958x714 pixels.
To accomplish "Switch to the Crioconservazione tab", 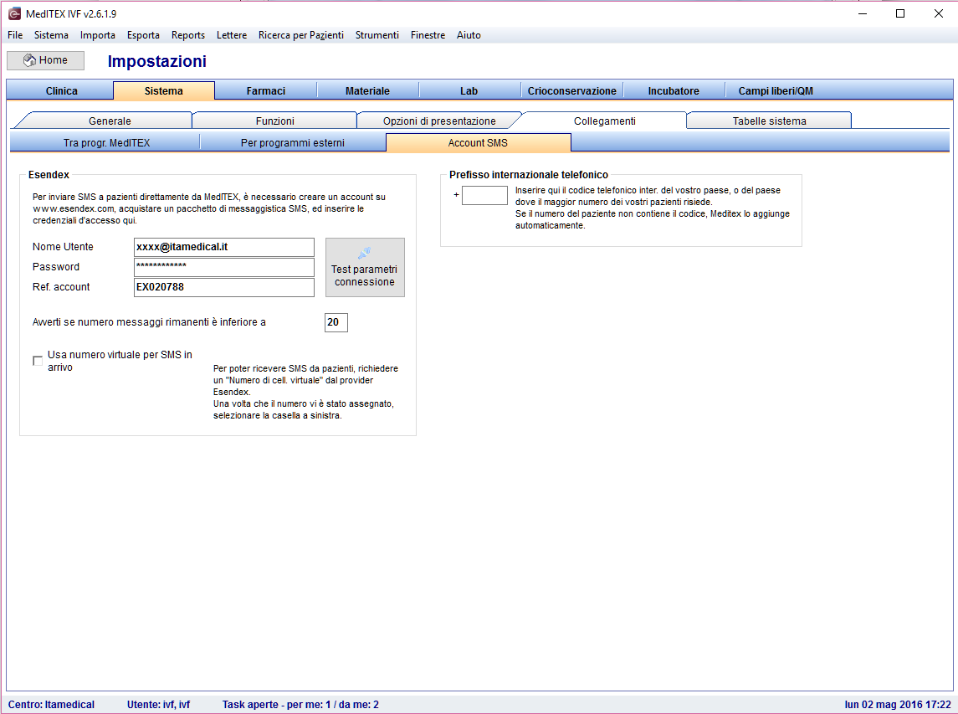I will pyautogui.click(x=571, y=90).
